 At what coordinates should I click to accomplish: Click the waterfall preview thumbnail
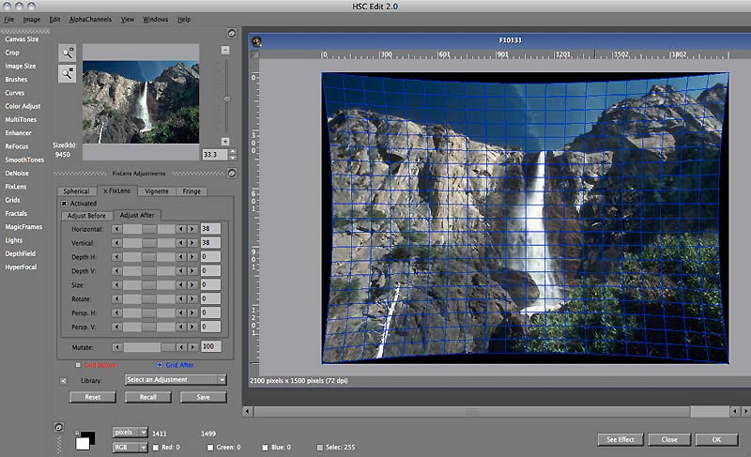tap(141, 102)
